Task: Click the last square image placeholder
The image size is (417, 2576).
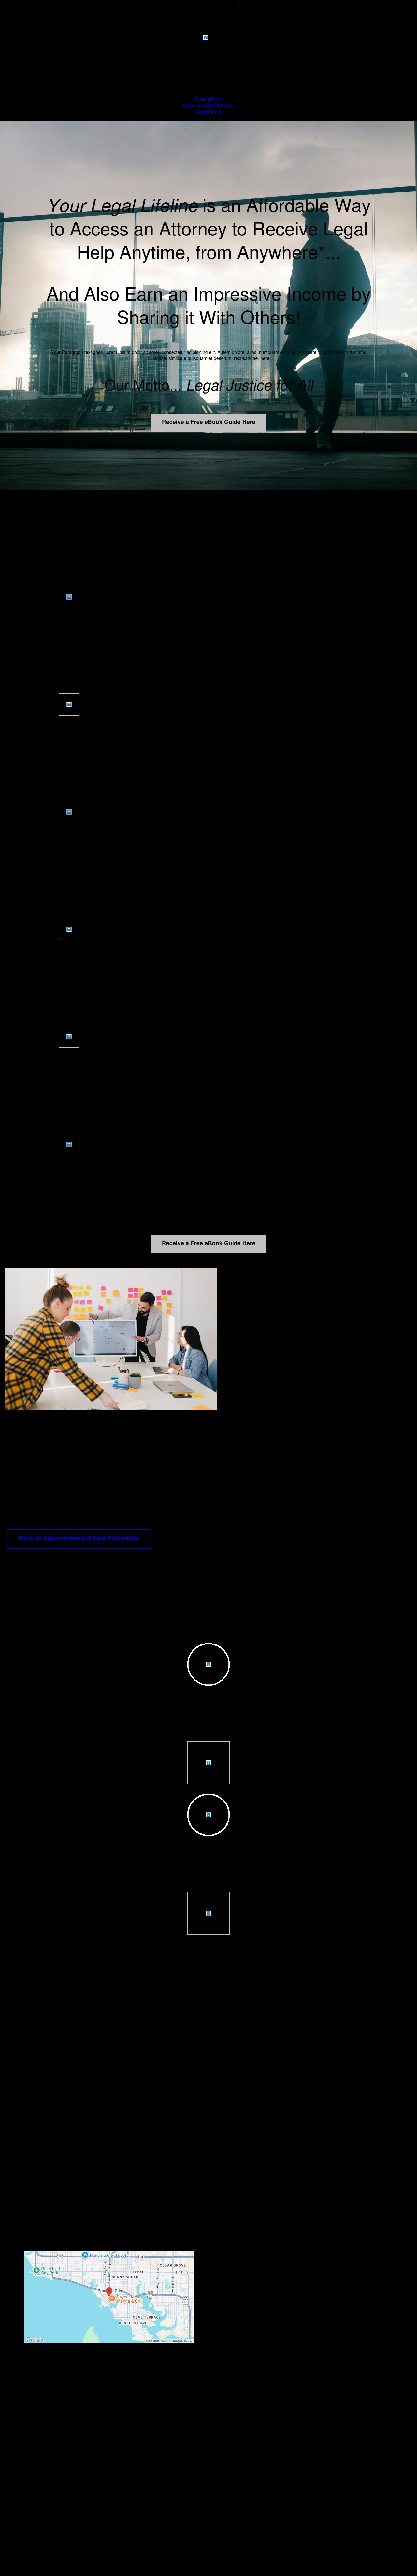Action: click(x=208, y=1913)
